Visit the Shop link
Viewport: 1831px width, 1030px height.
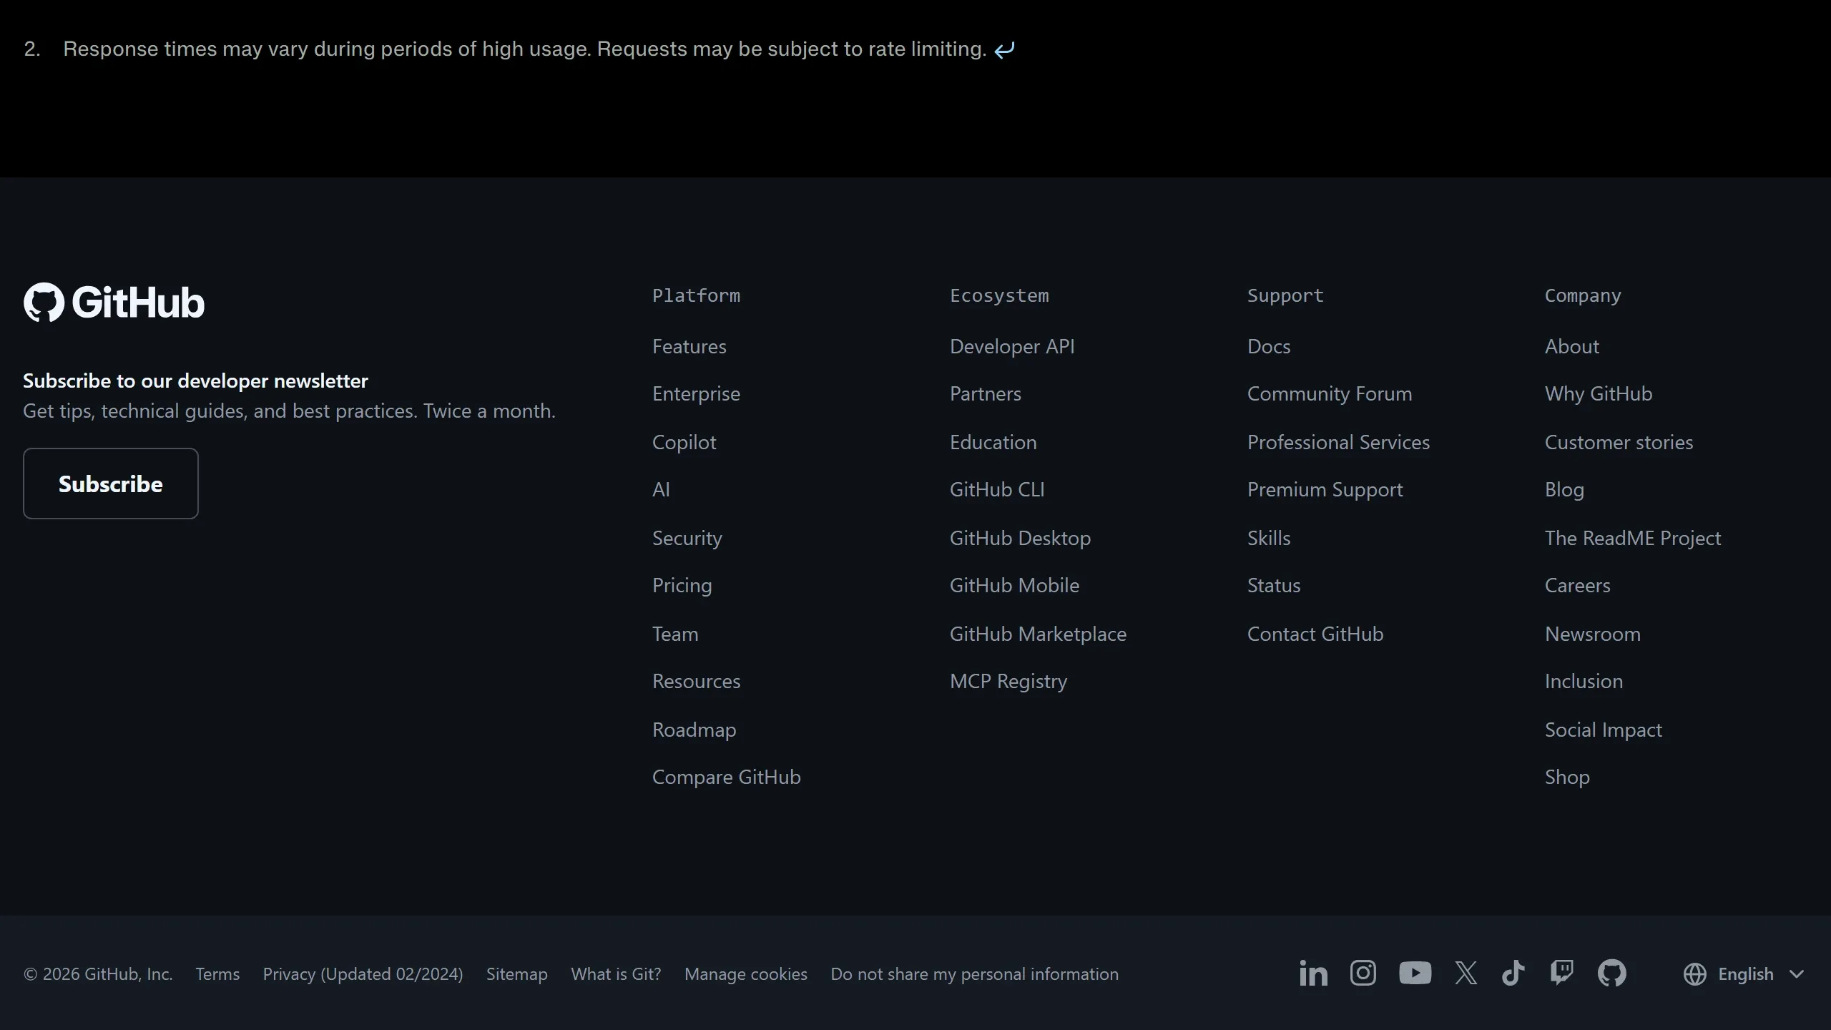click(1567, 777)
